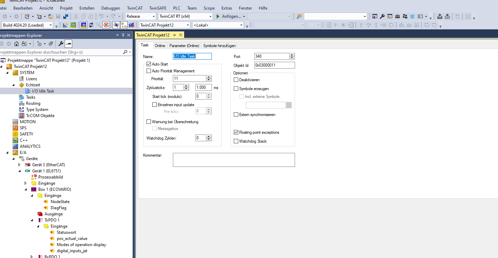Open the Properties wrench icon in main toolbar
Screen dimensions: 498x258
point(382,16)
